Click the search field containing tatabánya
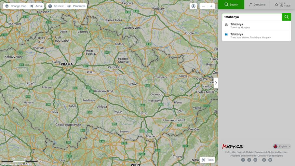The image size is (295, 166). point(252,17)
